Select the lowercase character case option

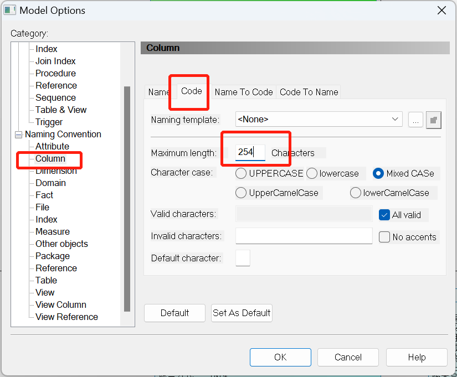point(312,173)
